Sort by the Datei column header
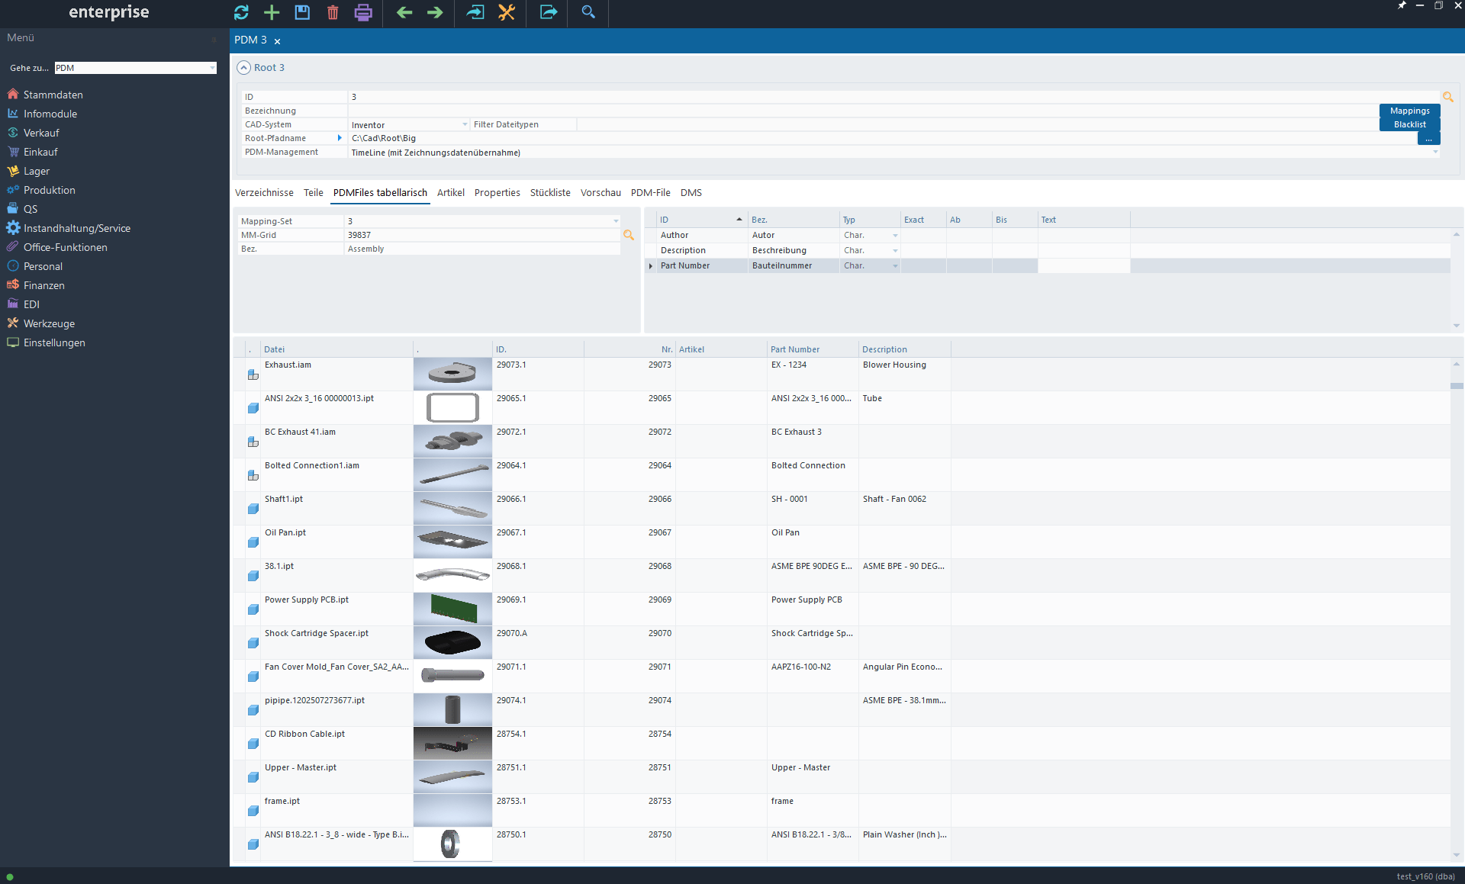Image resolution: width=1465 pixels, height=884 pixels. pos(336,349)
